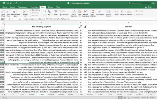
Task: Click zoom in plus button
Action: point(148,98)
